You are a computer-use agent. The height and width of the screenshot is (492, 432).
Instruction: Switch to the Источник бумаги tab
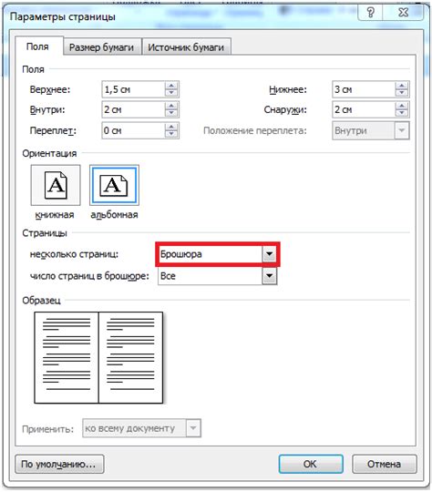pos(186,47)
